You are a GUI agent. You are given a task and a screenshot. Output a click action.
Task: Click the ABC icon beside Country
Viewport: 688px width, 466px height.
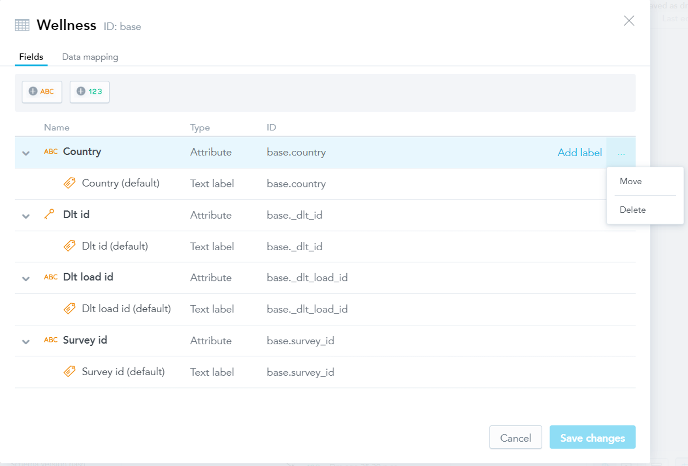(x=50, y=152)
